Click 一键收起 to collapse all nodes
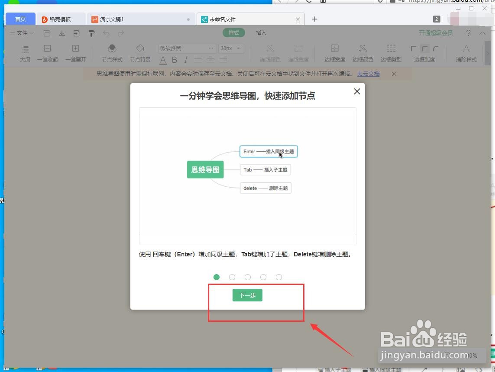Viewport: 495px width, 372px height. pyautogui.click(x=47, y=53)
